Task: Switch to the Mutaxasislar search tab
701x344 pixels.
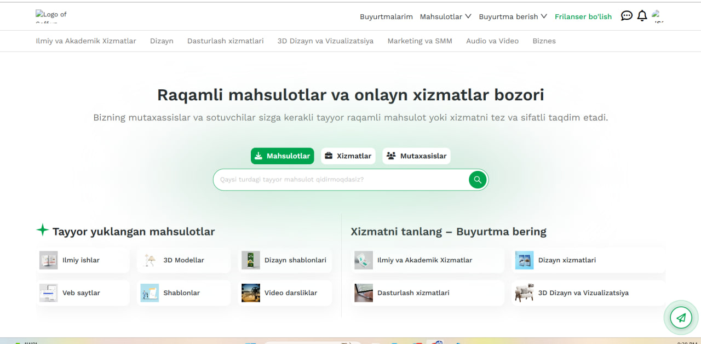Action: coord(416,156)
